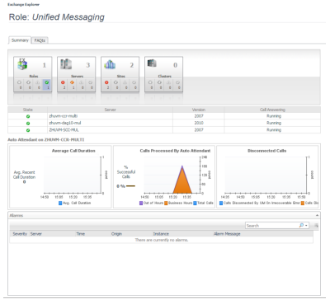Select server zhuvm-ccr-multi
Screen dimensions: 330x304
pos(64,116)
